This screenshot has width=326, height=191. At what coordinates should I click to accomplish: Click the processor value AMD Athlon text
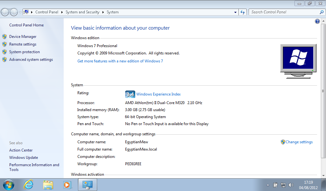164,103
